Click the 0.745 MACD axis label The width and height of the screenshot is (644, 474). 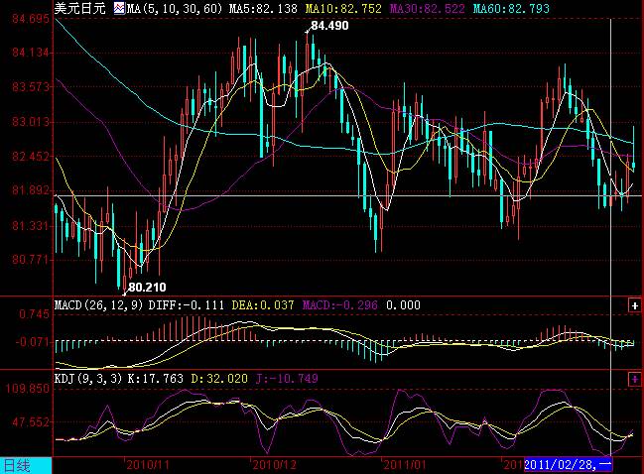pos(34,314)
